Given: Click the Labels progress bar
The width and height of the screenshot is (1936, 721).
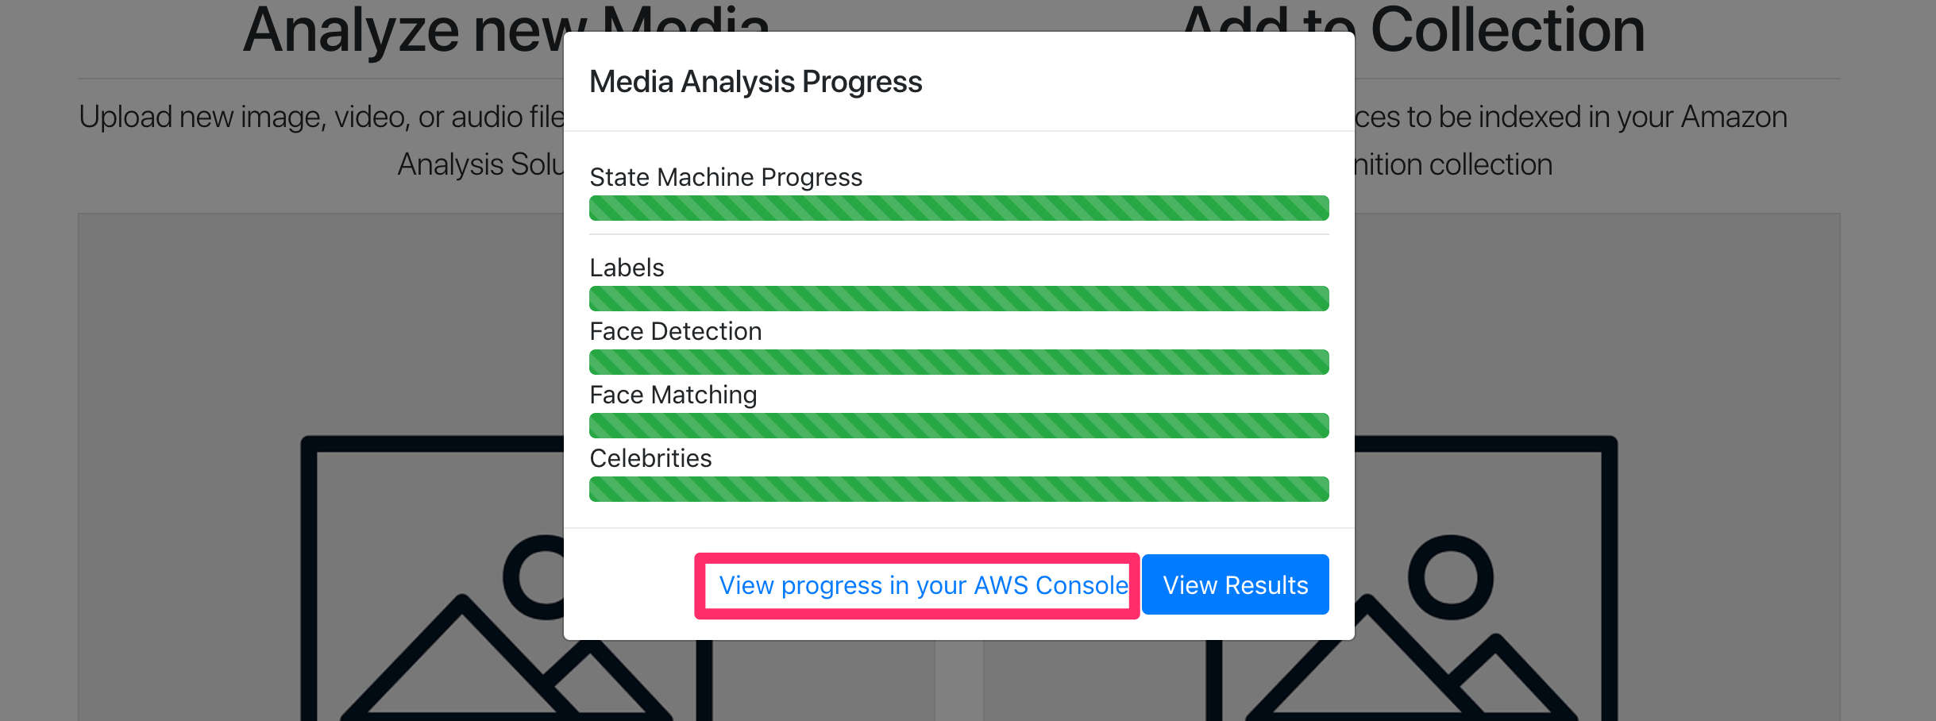Looking at the screenshot, I should coord(958,299).
